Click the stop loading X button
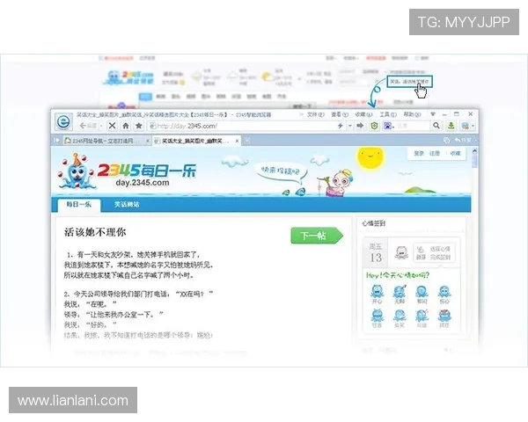This screenshot has height=422, width=528. point(112,126)
